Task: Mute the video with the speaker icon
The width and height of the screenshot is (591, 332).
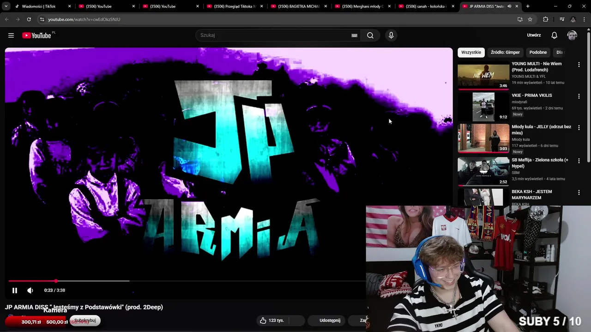Action: (x=30, y=290)
